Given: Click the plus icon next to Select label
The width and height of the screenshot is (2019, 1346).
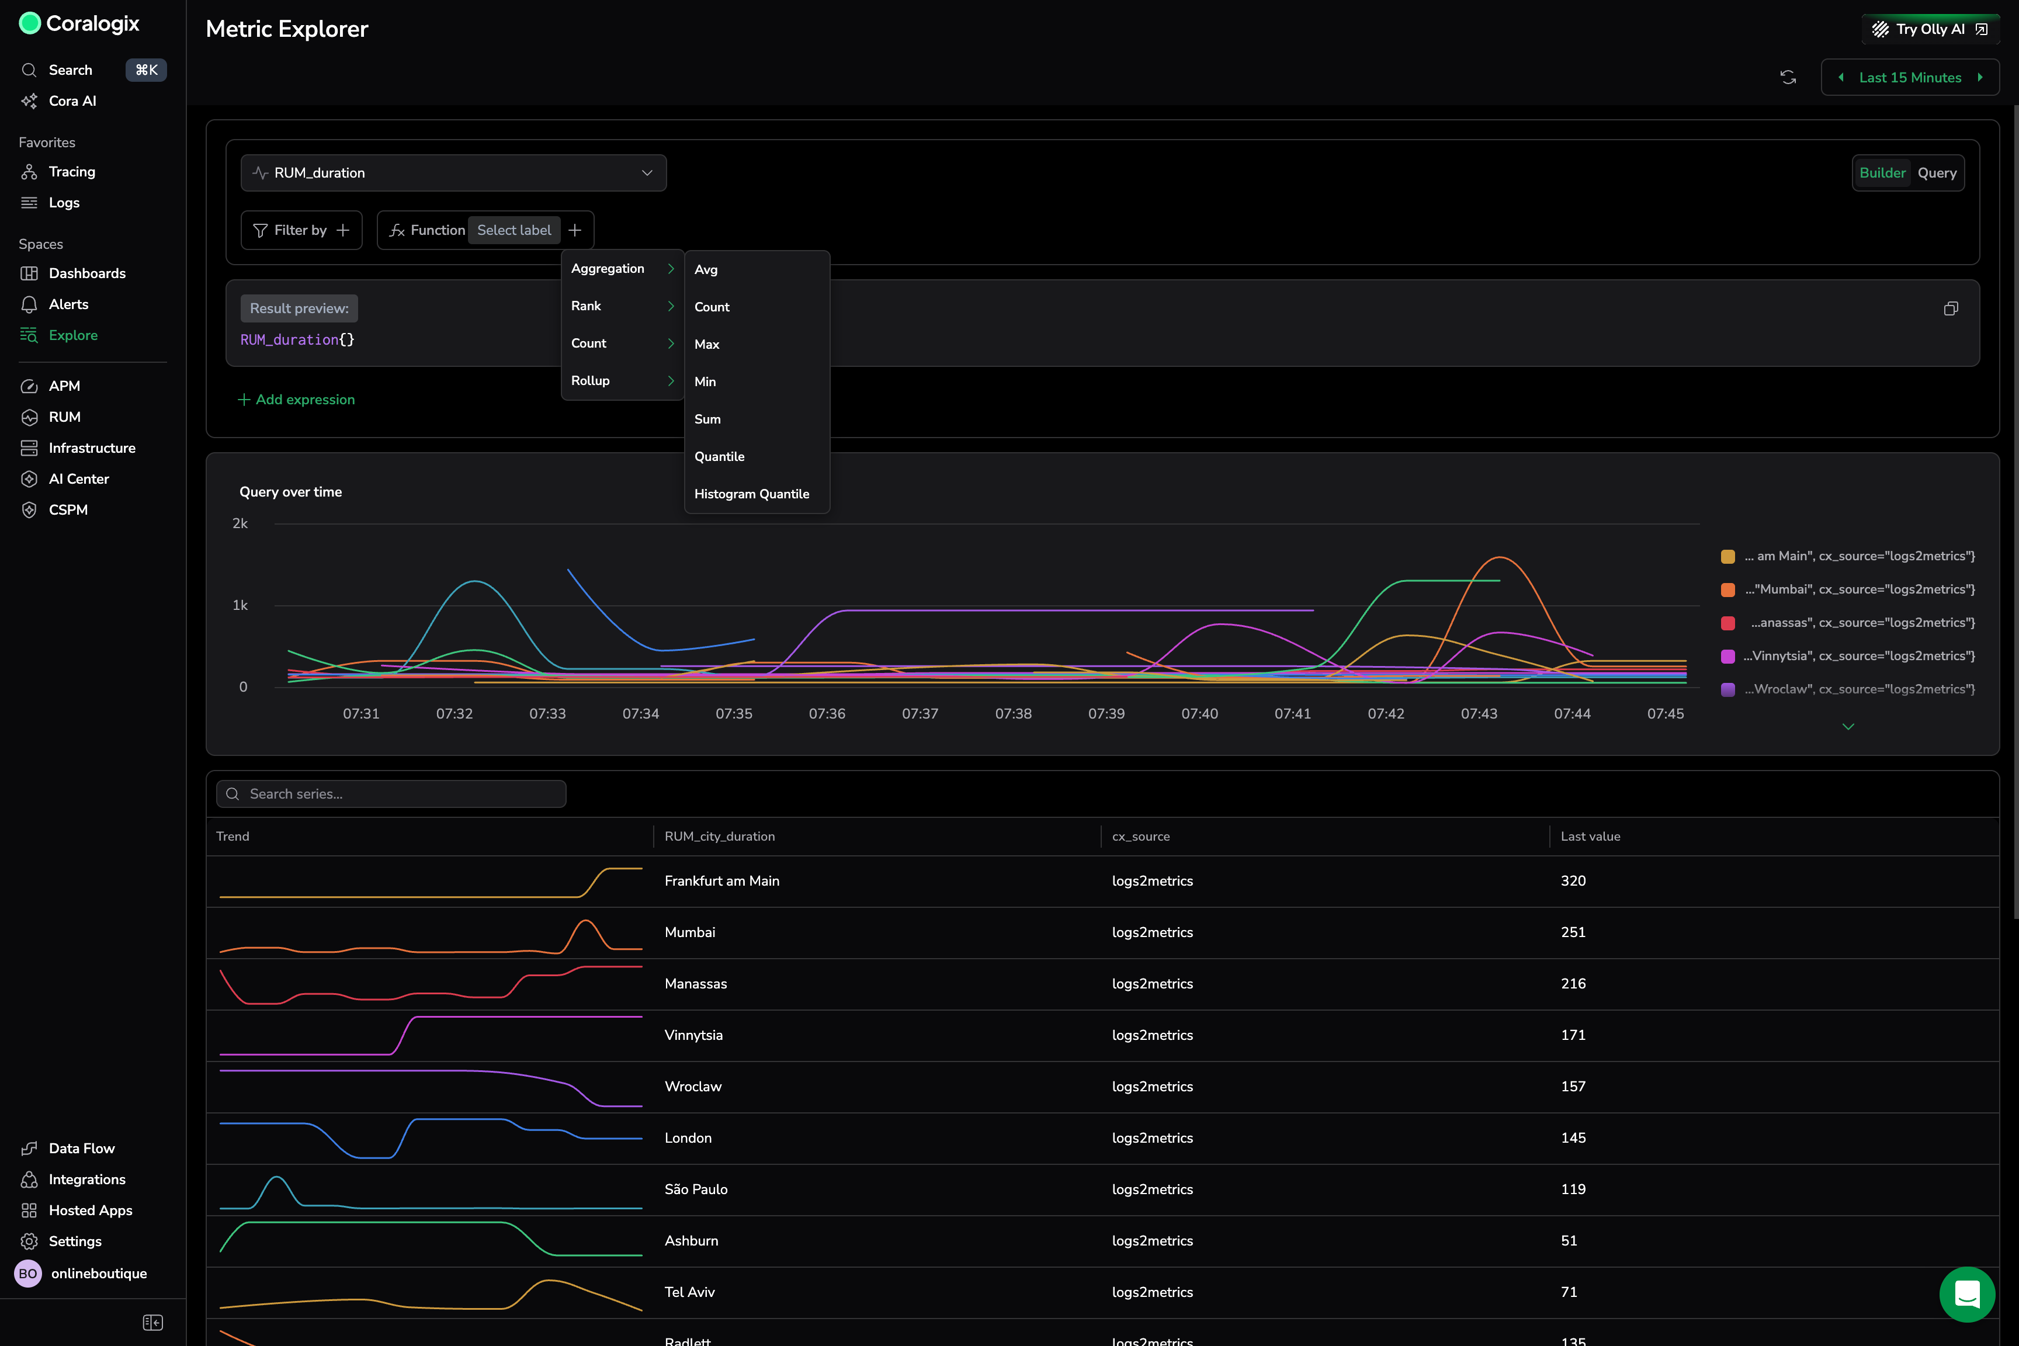Looking at the screenshot, I should (x=575, y=230).
